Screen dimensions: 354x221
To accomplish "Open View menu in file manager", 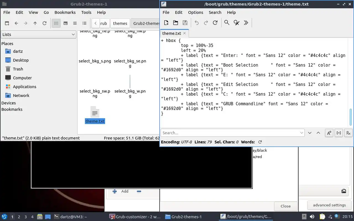I will (33, 12).
